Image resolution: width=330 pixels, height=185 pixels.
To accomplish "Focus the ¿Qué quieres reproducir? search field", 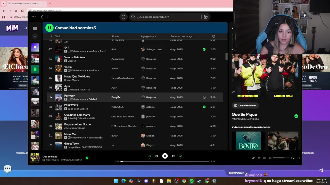I will (x=169, y=17).
